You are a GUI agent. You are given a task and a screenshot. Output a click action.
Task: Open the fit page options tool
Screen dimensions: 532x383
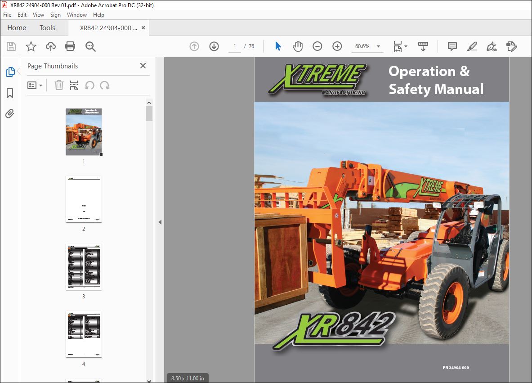pyautogui.click(x=400, y=46)
